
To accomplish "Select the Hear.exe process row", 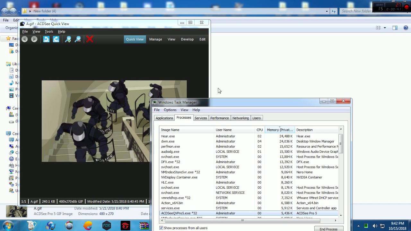I will click(x=249, y=136).
